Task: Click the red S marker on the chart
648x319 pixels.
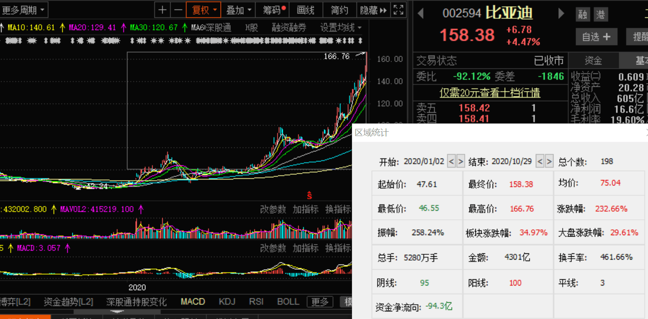Action: tap(309, 195)
